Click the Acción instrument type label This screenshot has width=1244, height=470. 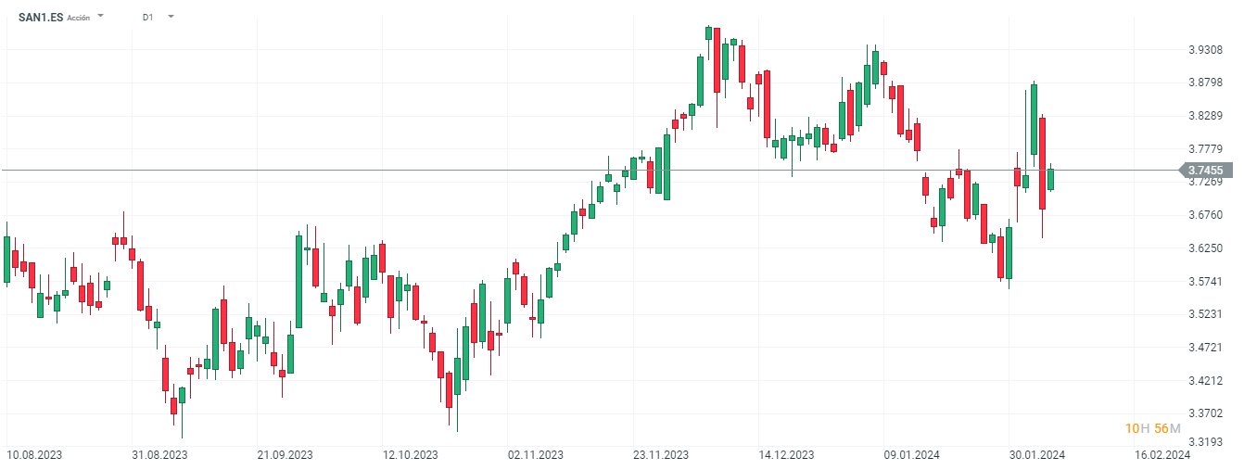click(x=79, y=18)
